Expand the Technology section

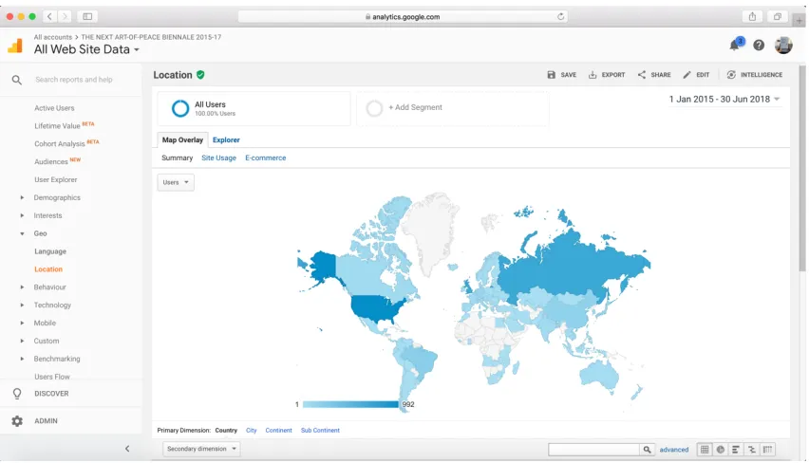pyautogui.click(x=22, y=306)
